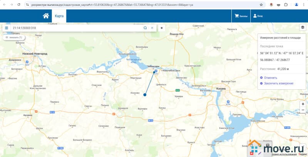The height and width of the screenshot is (157, 308).
Task: Select the airport icon south of Казань
Action: 228,102
